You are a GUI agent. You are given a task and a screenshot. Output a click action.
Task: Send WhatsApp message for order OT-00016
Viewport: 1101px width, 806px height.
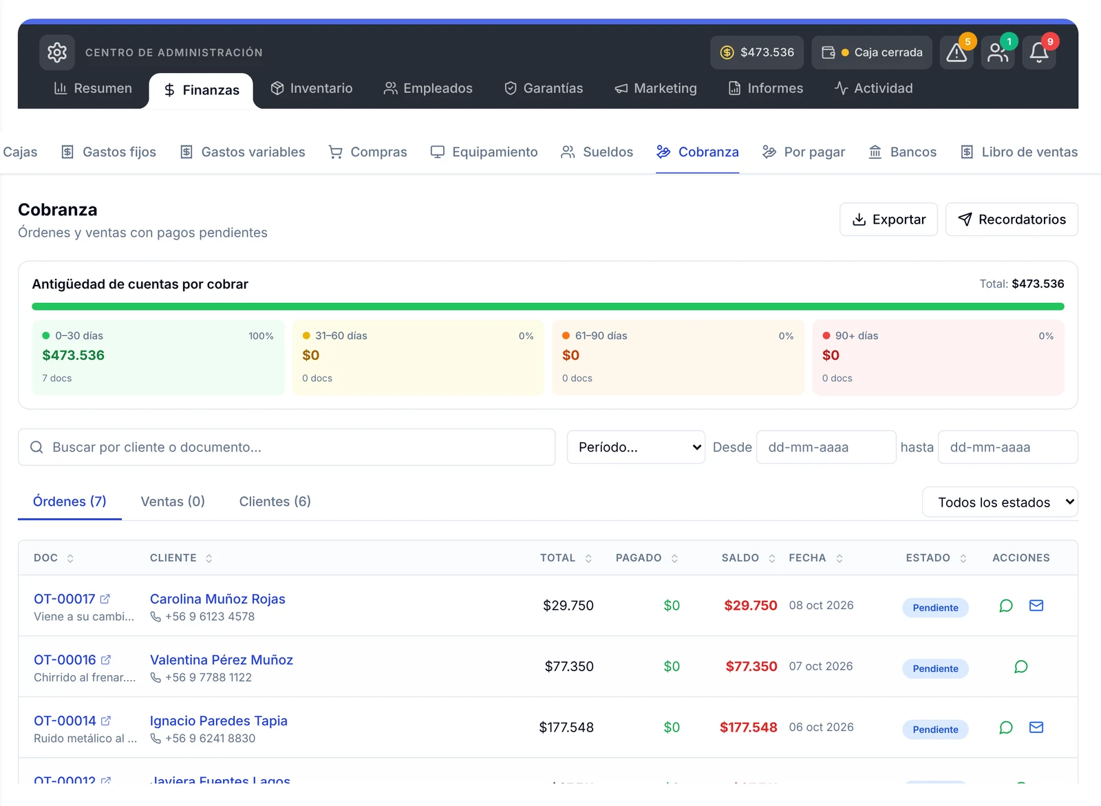(x=1021, y=666)
